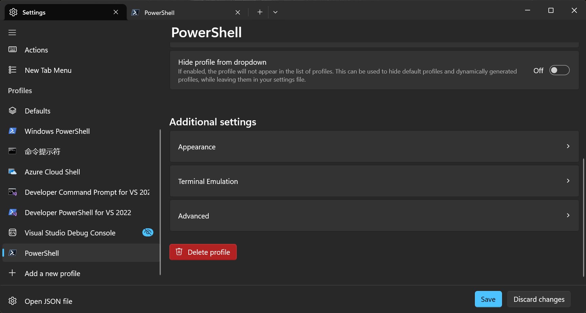Image resolution: width=586 pixels, height=313 pixels.
Task: Expand the Terminal Emulation section
Action: coord(374,181)
